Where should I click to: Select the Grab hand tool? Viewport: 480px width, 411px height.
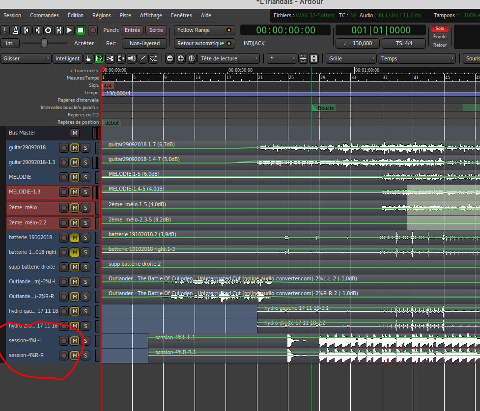88,58
